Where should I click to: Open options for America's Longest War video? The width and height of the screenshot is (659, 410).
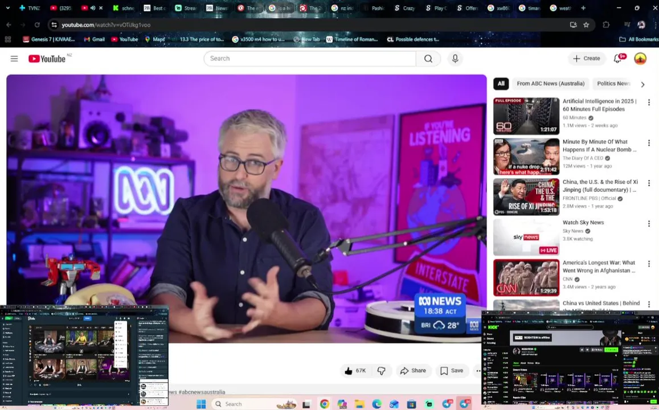pyautogui.click(x=649, y=264)
